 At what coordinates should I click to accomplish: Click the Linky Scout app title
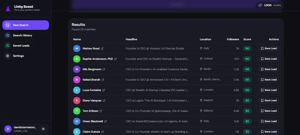(24, 7)
